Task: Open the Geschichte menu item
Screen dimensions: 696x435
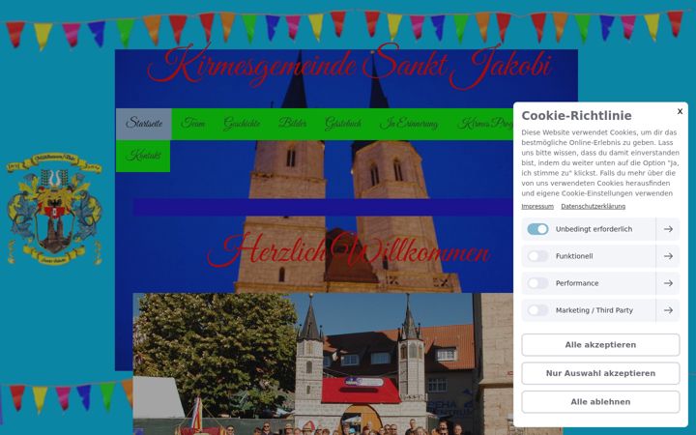Action: tap(242, 124)
